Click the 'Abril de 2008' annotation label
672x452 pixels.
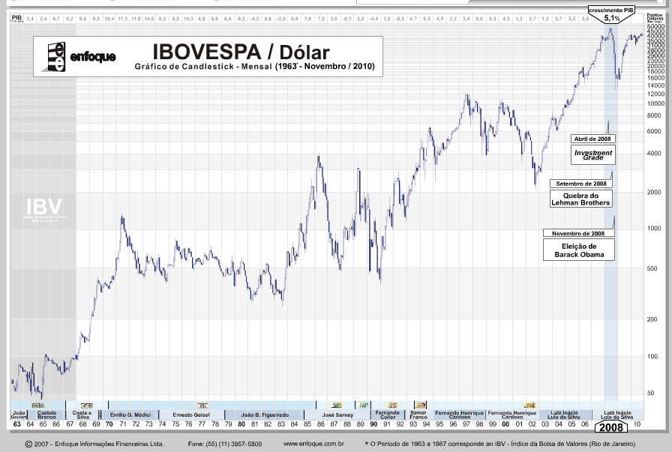point(592,139)
